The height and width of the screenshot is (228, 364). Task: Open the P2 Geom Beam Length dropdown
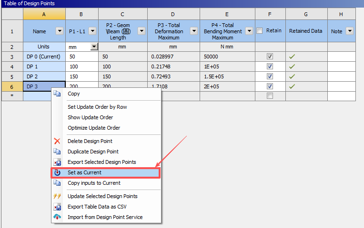(142, 31)
